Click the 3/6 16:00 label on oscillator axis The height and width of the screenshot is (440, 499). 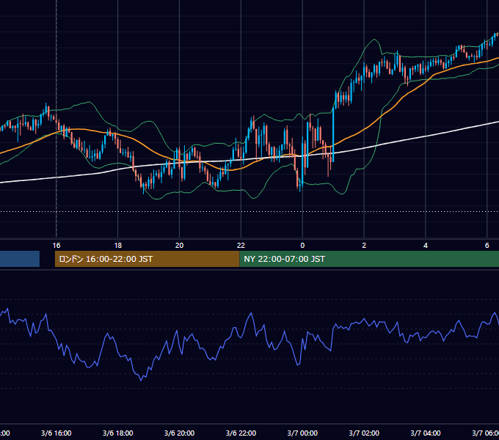pyautogui.click(x=57, y=433)
